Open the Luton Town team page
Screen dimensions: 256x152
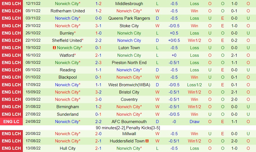pos(129,48)
